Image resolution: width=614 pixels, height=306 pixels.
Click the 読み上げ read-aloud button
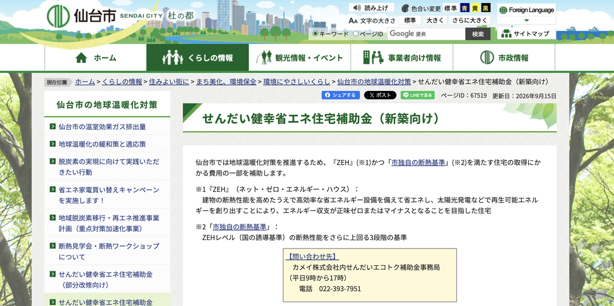click(x=372, y=8)
